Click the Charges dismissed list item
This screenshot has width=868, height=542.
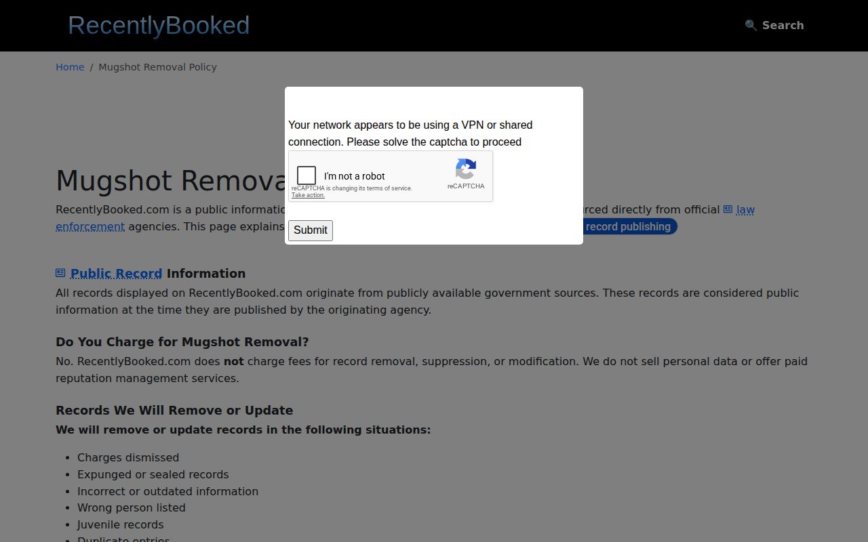point(128,458)
